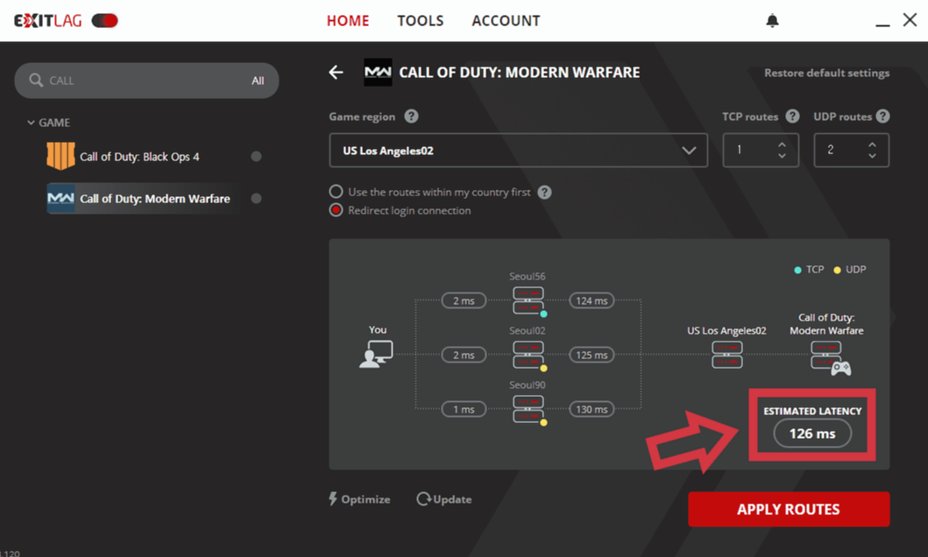Click Restore default settings
Viewport: 928px width, 557px height.
[827, 73]
